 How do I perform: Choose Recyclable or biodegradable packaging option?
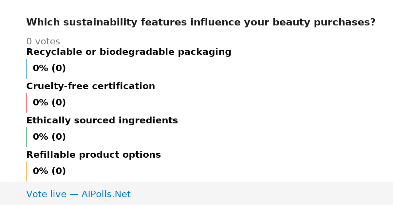coord(129,52)
